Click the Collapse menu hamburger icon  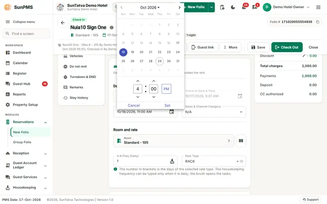[8, 22]
